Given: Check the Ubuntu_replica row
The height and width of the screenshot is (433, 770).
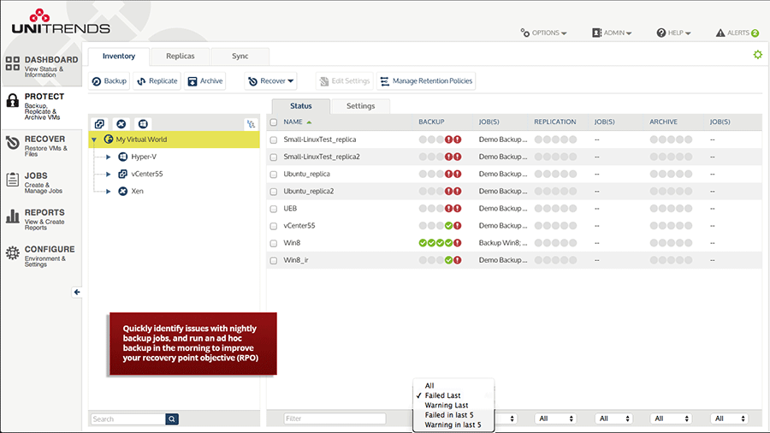Looking at the screenshot, I should click(x=274, y=175).
